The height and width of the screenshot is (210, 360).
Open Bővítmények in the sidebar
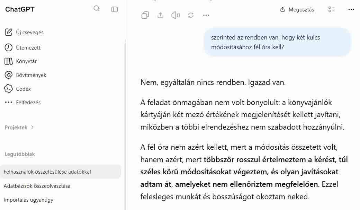[26, 75]
